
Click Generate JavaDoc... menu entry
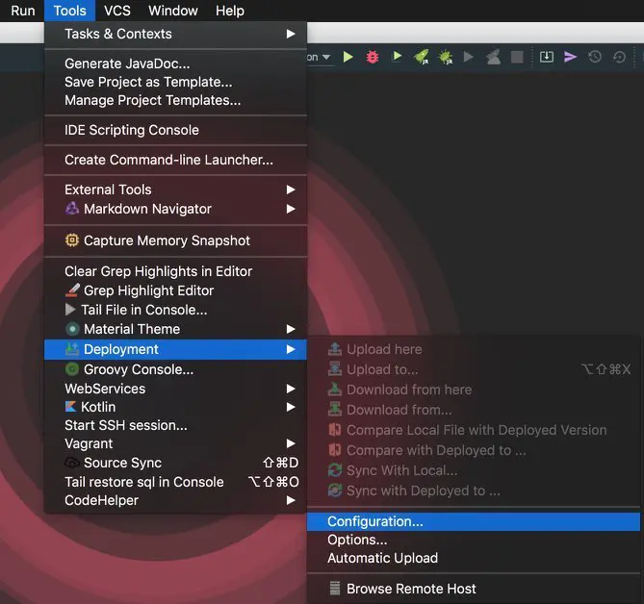click(x=127, y=63)
